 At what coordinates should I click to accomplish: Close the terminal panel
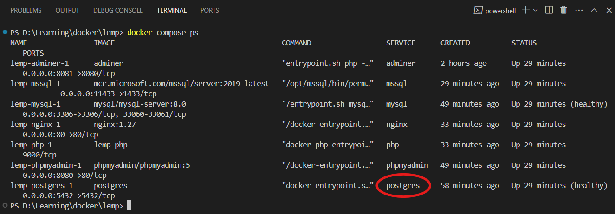[x=608, y=10]
